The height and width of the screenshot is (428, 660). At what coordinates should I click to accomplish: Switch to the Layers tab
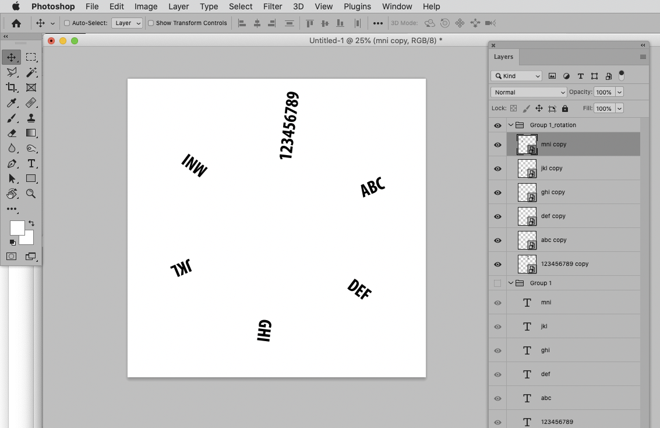[x=503, y=57]
